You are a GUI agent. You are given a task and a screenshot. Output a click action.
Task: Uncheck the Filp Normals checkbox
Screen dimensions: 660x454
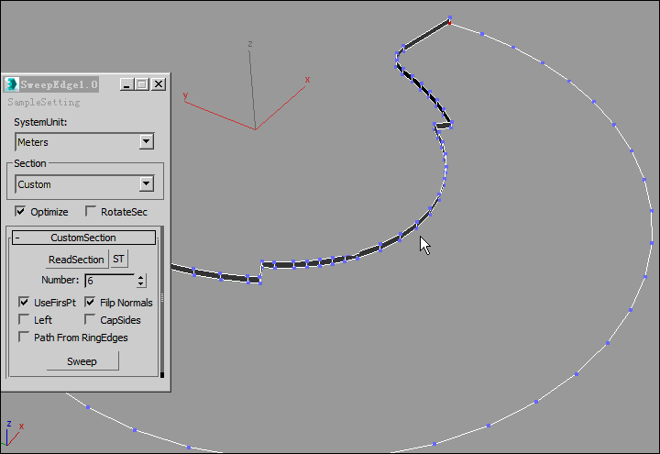click(90, 302)
